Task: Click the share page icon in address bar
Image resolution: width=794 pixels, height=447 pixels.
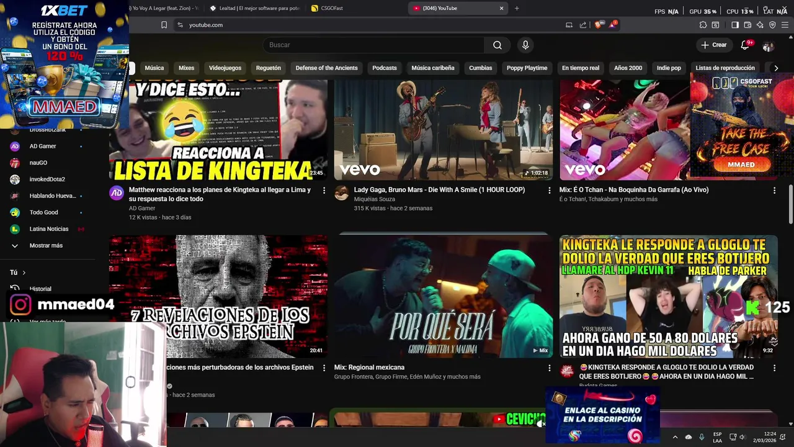Action: [x=583, y=25]
